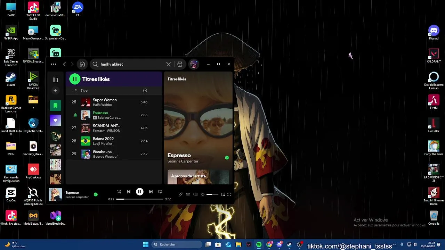445x250 pixels.
Task: Open the Windows Start menu
Action: (x=146, y=244)
